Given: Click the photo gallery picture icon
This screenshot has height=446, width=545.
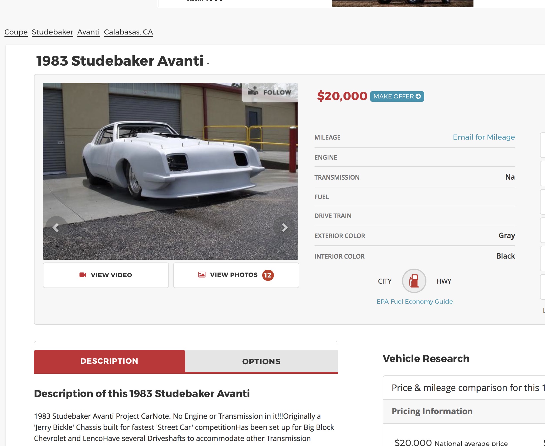Looking at the screenshot, I should (x=202, y=275).
